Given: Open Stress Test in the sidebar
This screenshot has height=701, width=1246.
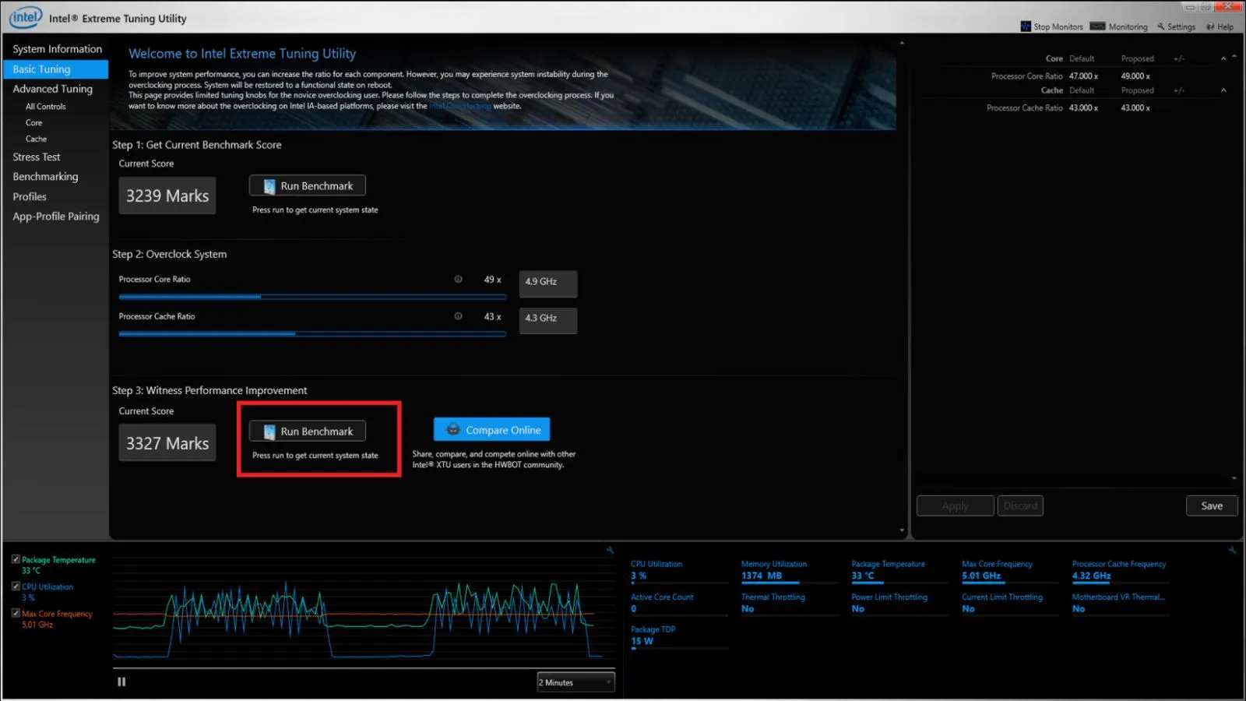Looking at the screenshot, I should point(36,157).
